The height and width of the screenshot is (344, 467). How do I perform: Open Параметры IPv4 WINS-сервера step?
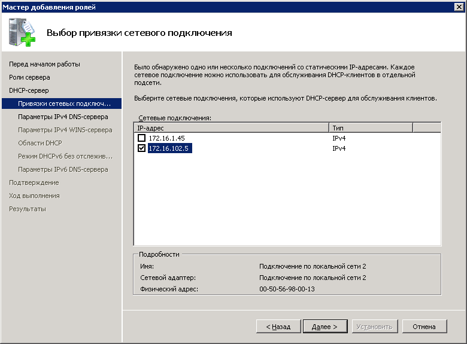(x=65, y=130)
